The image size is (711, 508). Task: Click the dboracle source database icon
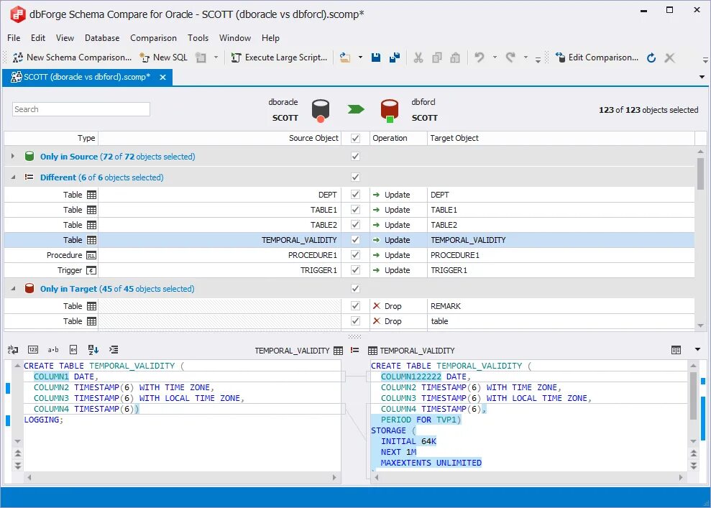coord(321,111)
